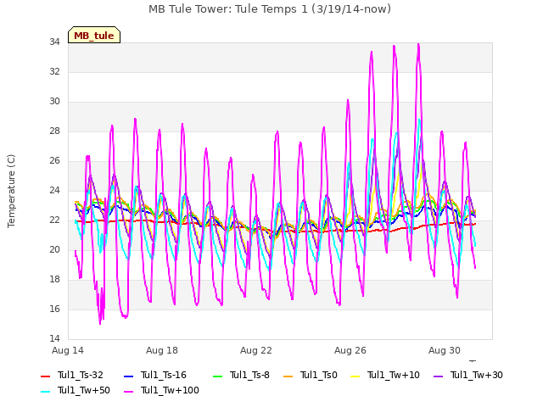Select the Tul1_Ts-8 legend label
This screenshot has height=407, width=543.
249,375
